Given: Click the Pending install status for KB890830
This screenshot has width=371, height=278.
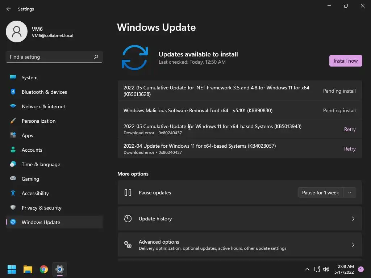Looking at the screenshot, I should click(339, 110).
